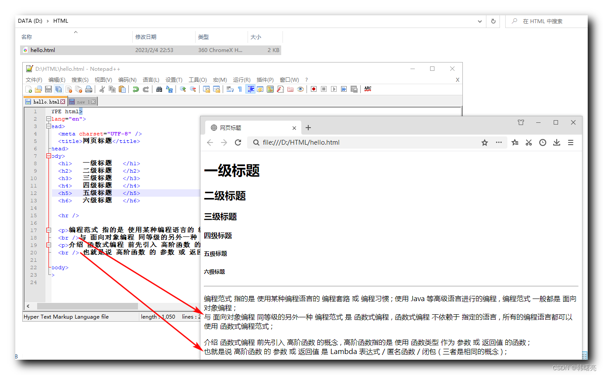Open history clock icon in browser
The height and width of the screenshot is (375, 603).
pos(543,142)
